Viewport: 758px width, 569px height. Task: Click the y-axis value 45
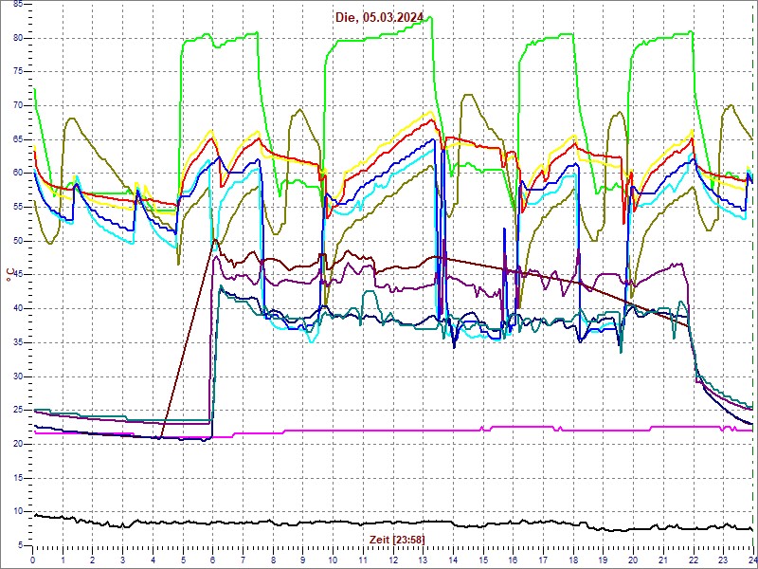coord(17,275)
